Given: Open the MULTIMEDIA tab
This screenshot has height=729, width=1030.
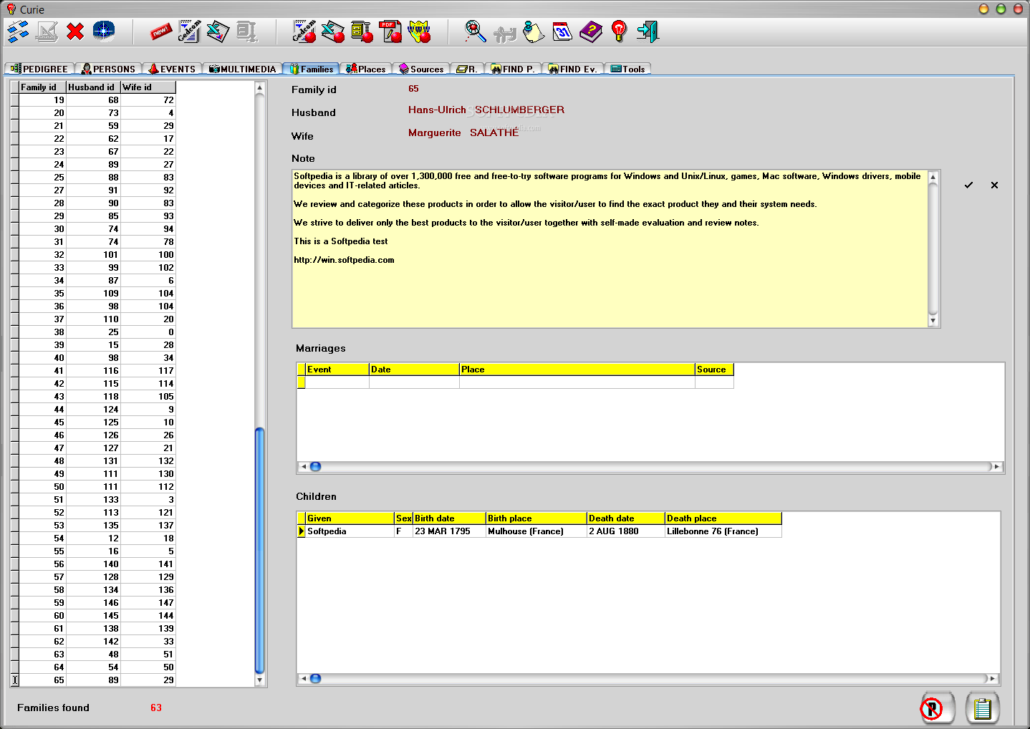Looking at the screenshot, I should click(x=242, y=69).
